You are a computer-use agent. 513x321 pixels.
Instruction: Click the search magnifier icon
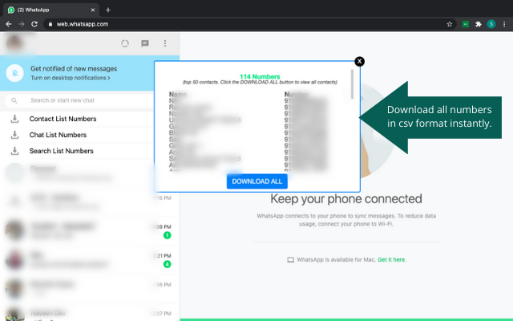click(x=14, y=100)
